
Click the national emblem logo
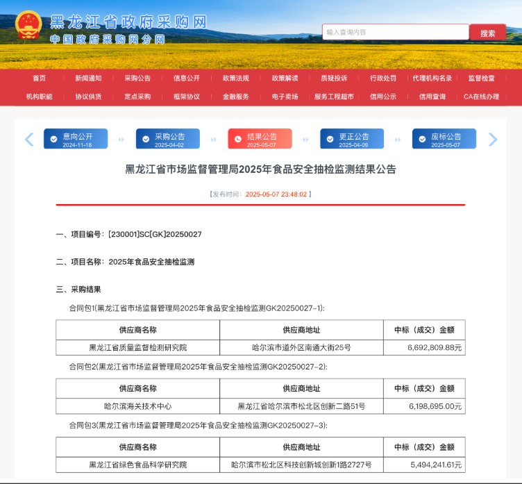28,25
